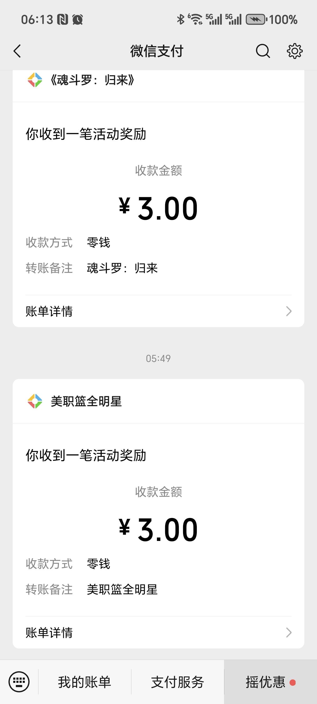The image size is (317, 704).
Task: View 账单详情 for 美职篮全明星 reward
Action: (x=49, y=632)
